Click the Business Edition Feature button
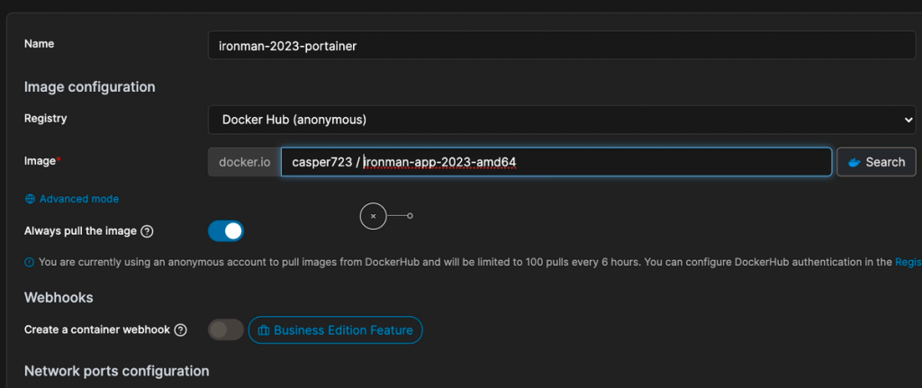Screen dimensions: 922x388 coord(335,329)
